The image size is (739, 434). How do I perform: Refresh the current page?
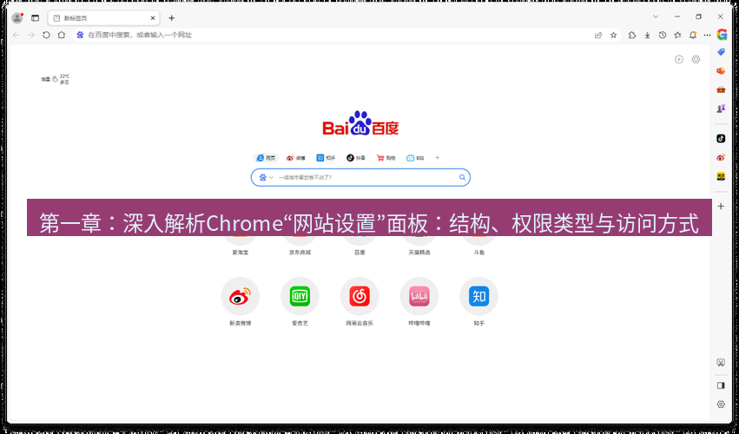[46, 35]
